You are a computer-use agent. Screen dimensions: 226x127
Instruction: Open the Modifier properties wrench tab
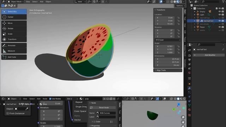pyautogui.click(x=190, y=88)
